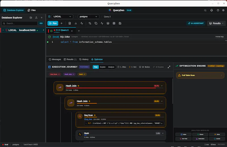Open the Results dropdown button
227x147 pixels.
click(x=216, y=23)
